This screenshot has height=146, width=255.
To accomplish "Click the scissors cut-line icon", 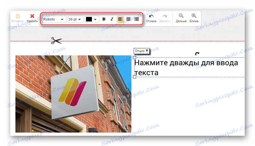I will (57, 41).
